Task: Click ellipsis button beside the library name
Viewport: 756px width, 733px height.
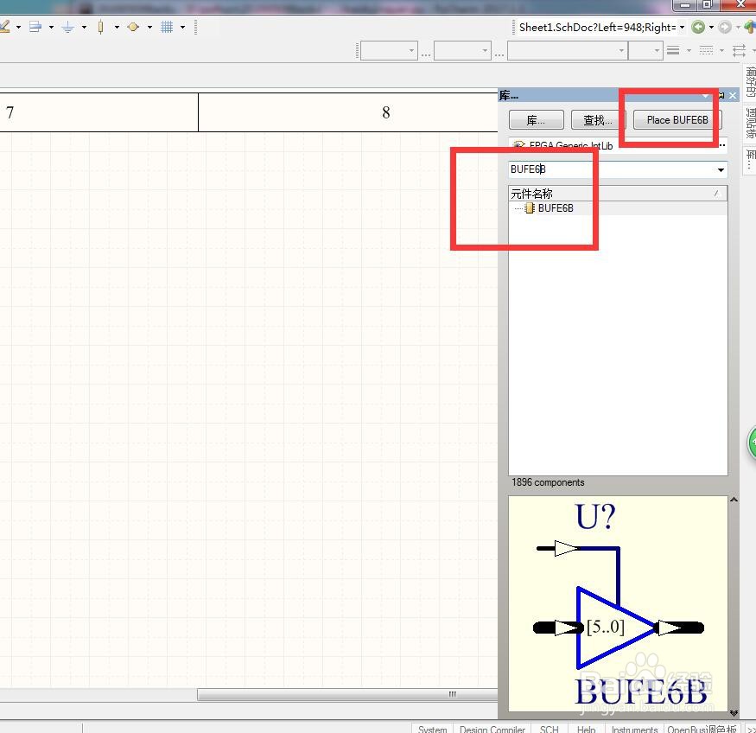Action: coord(721,145)
